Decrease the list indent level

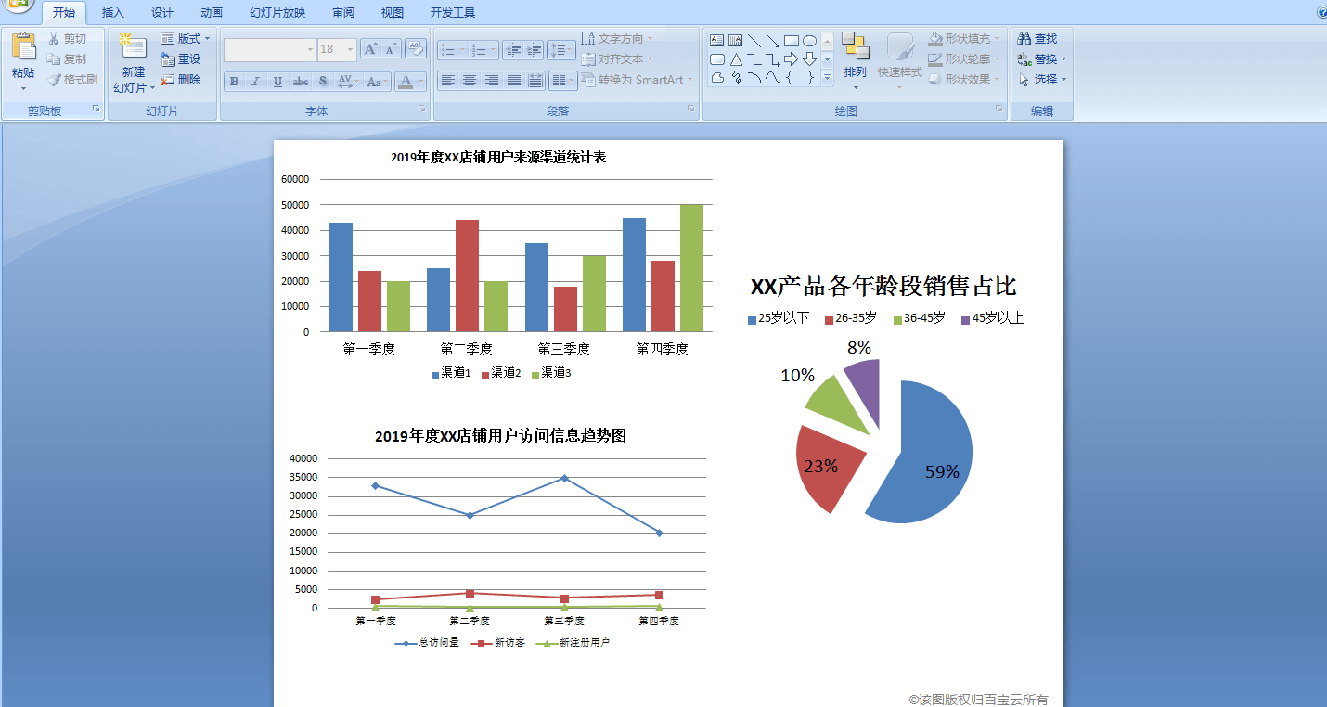click(513, 49)
